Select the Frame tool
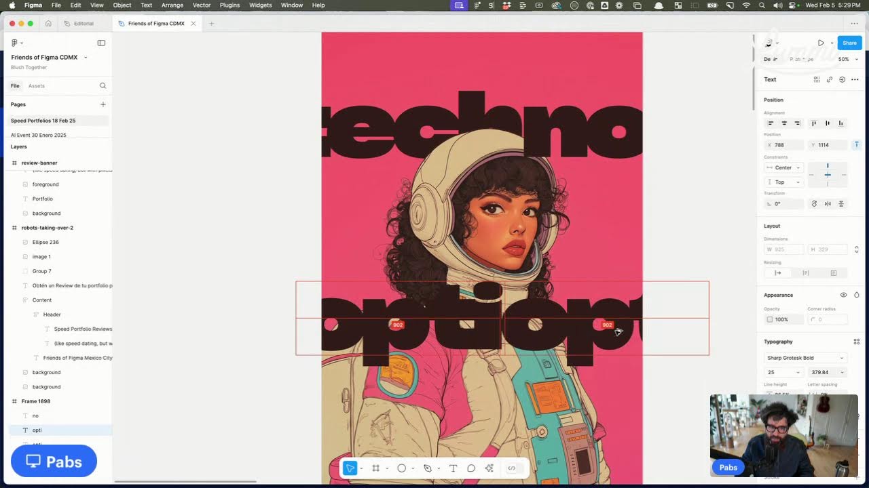The image size is (869, 488). click(375, 468)
